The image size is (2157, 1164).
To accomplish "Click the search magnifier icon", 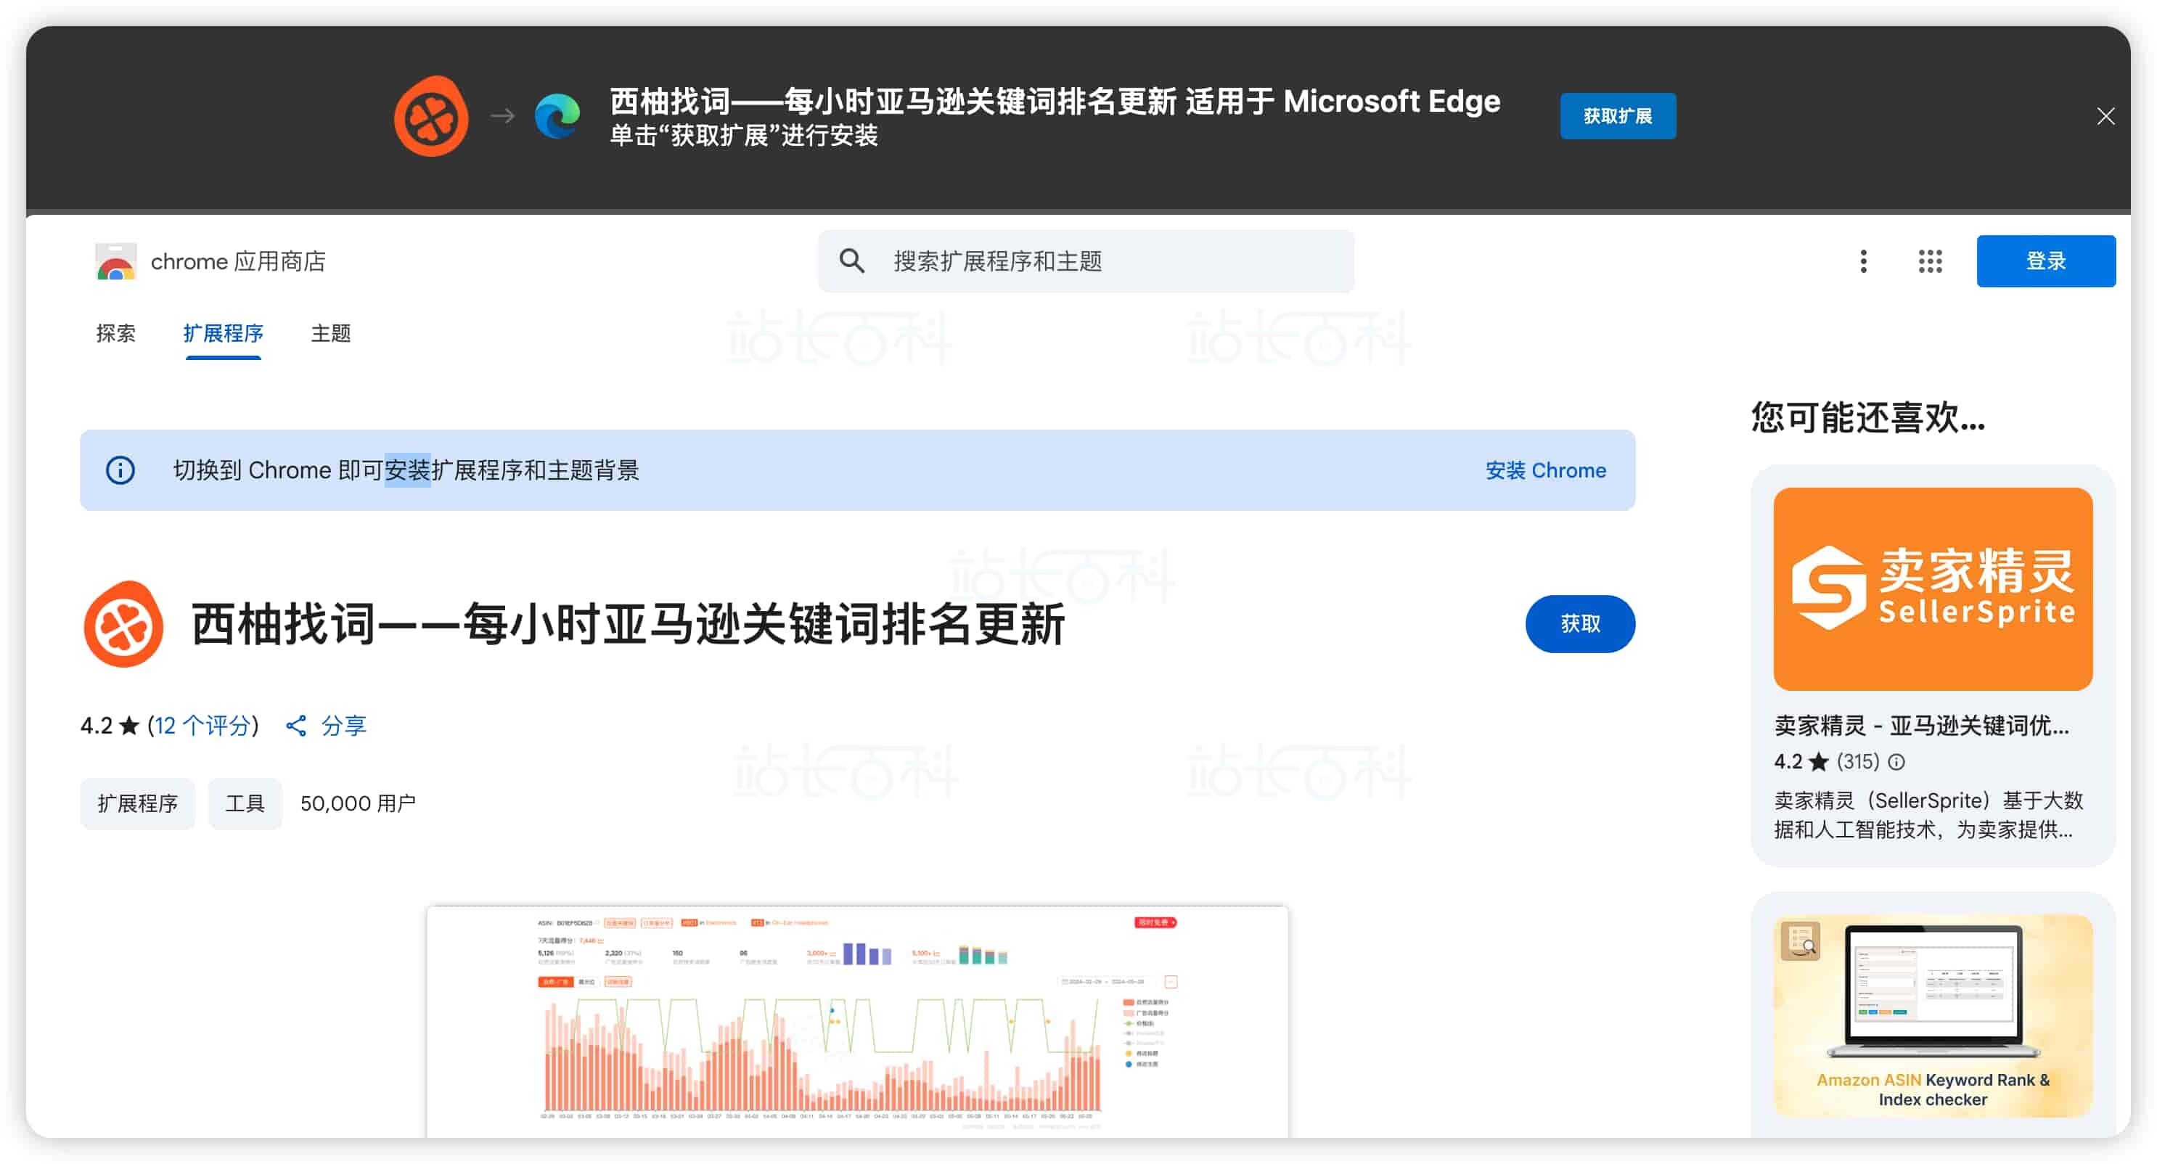I will coord(851,261).
